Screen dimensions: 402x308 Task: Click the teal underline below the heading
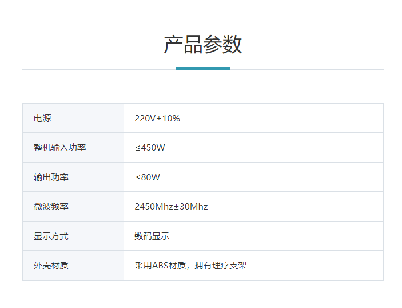click(202, 68)
